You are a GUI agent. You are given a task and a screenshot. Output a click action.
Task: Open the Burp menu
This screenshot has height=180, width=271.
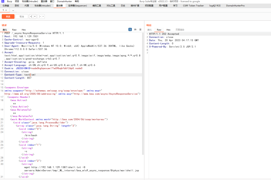pos(10,2)
